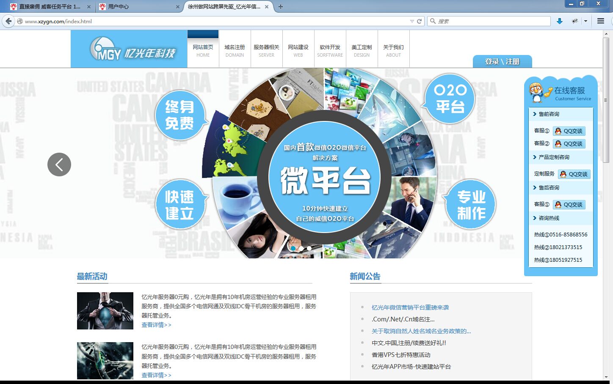Reload the current page
Screen dimensions: 613x384
(419, 21)
